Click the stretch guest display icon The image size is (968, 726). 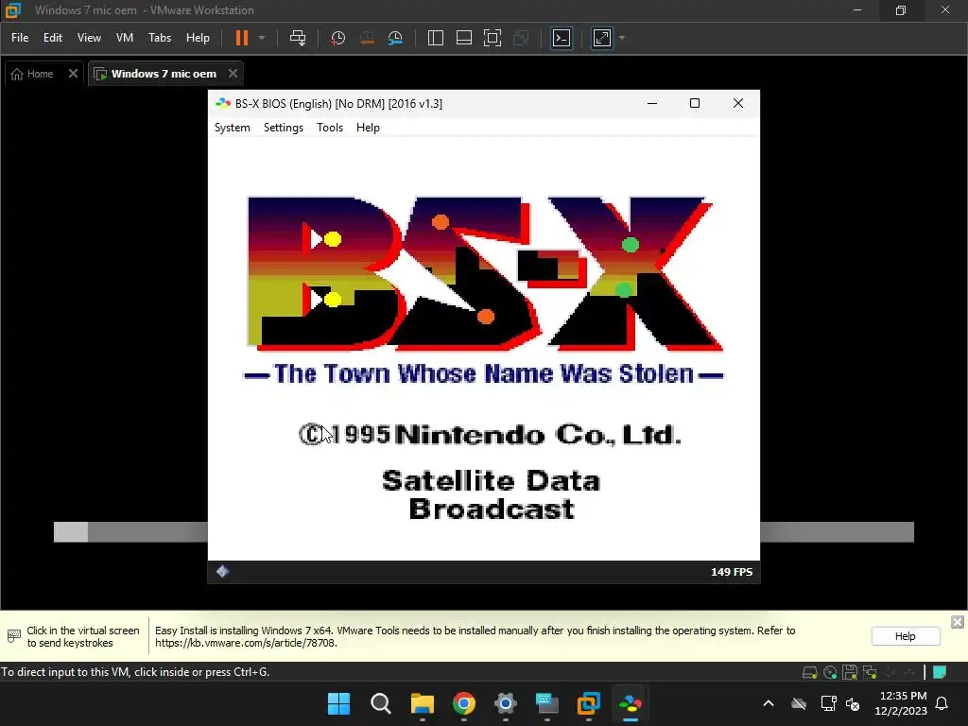tap(602, 38)
